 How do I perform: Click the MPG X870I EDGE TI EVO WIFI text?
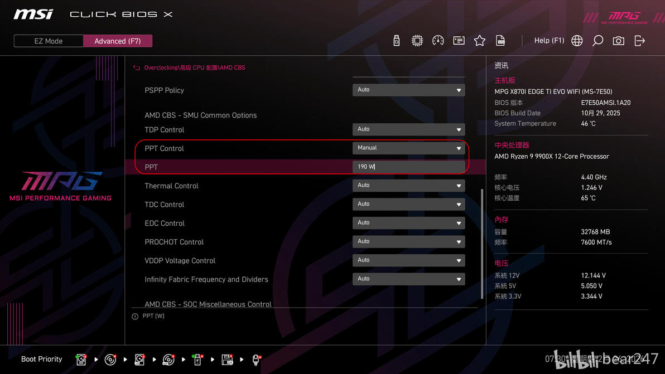coord(553,91)
